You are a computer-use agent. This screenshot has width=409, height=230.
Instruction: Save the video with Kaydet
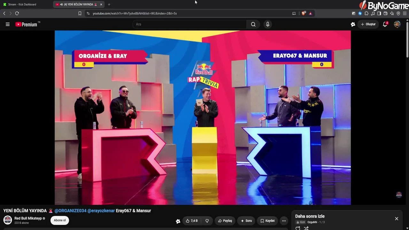267,221
